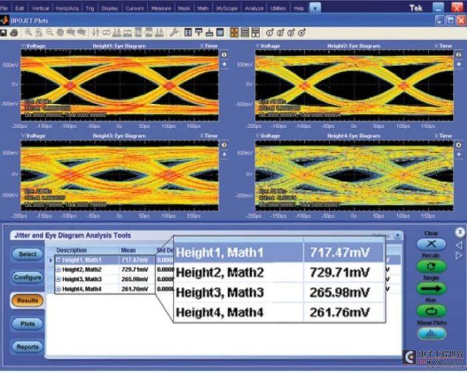Click the Single arrow acquisition button
This screenshot has width=467, height=373.
coord(431,289)
